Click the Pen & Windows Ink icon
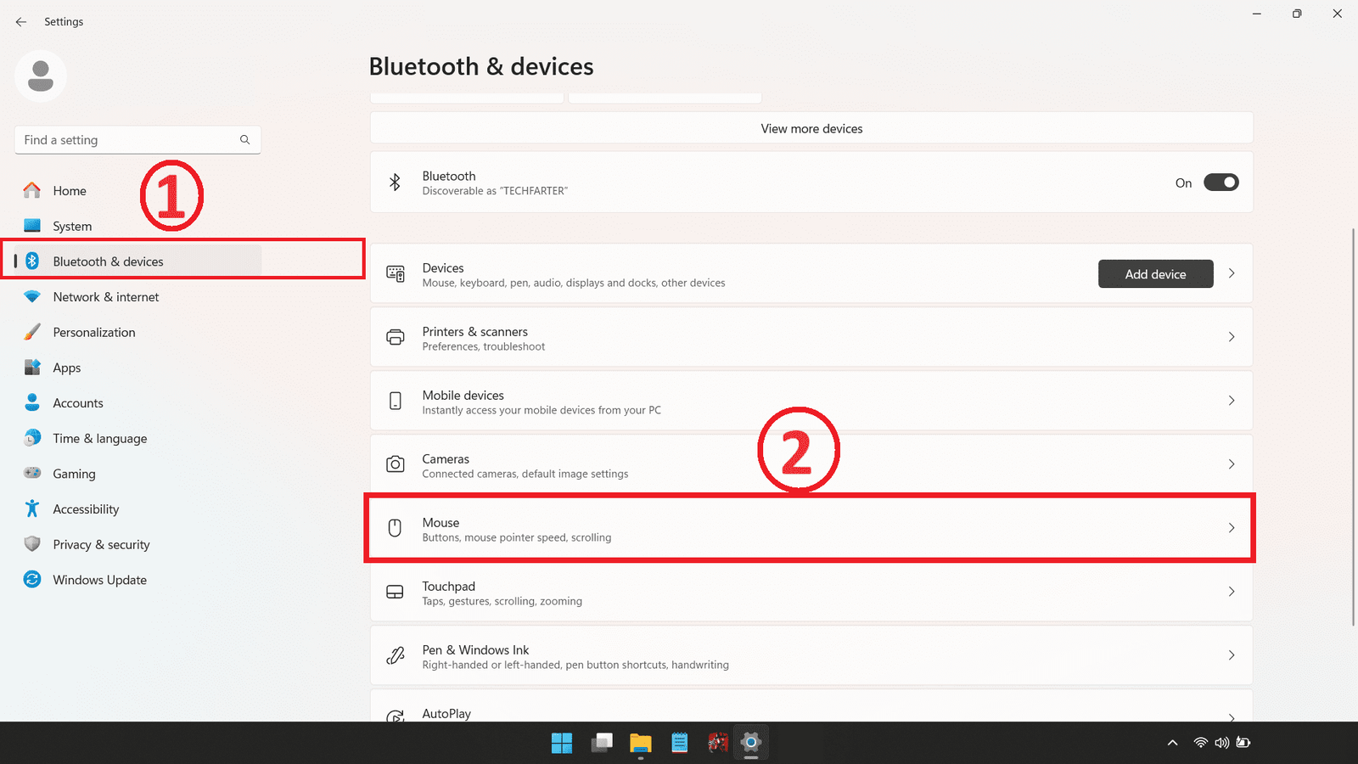 click(395, 655)
